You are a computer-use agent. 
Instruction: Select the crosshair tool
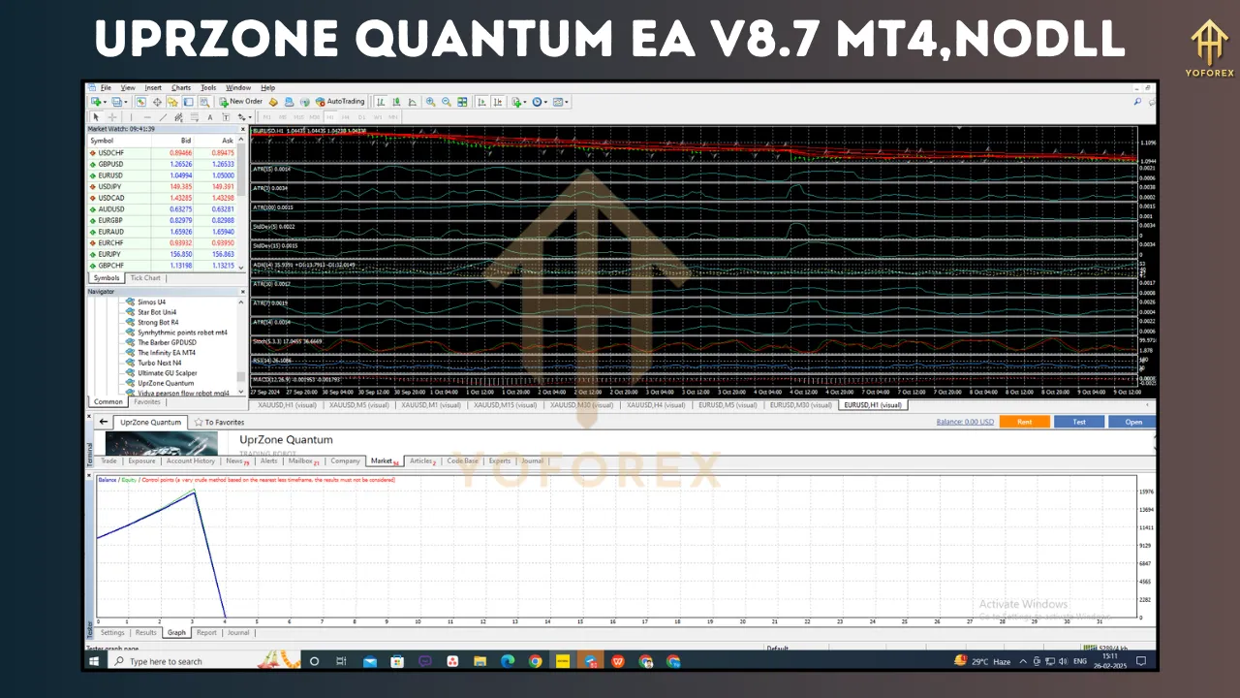pos(112,117)
